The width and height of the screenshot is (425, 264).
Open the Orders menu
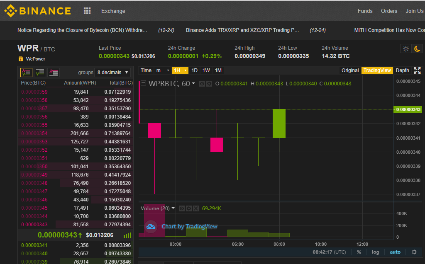click(389, 11)
